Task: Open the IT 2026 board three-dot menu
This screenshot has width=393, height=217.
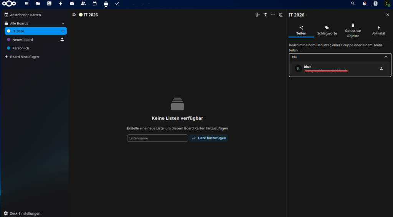Action: point(63,31)
